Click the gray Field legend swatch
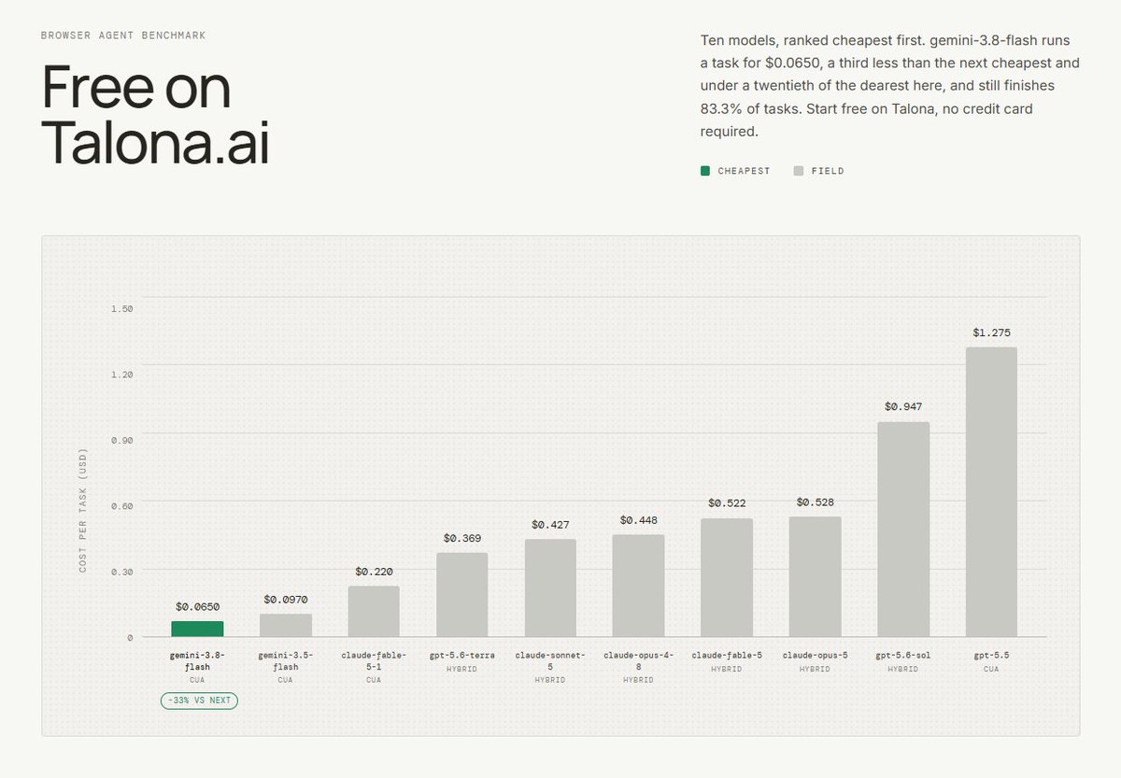 (x=798, y=171)
